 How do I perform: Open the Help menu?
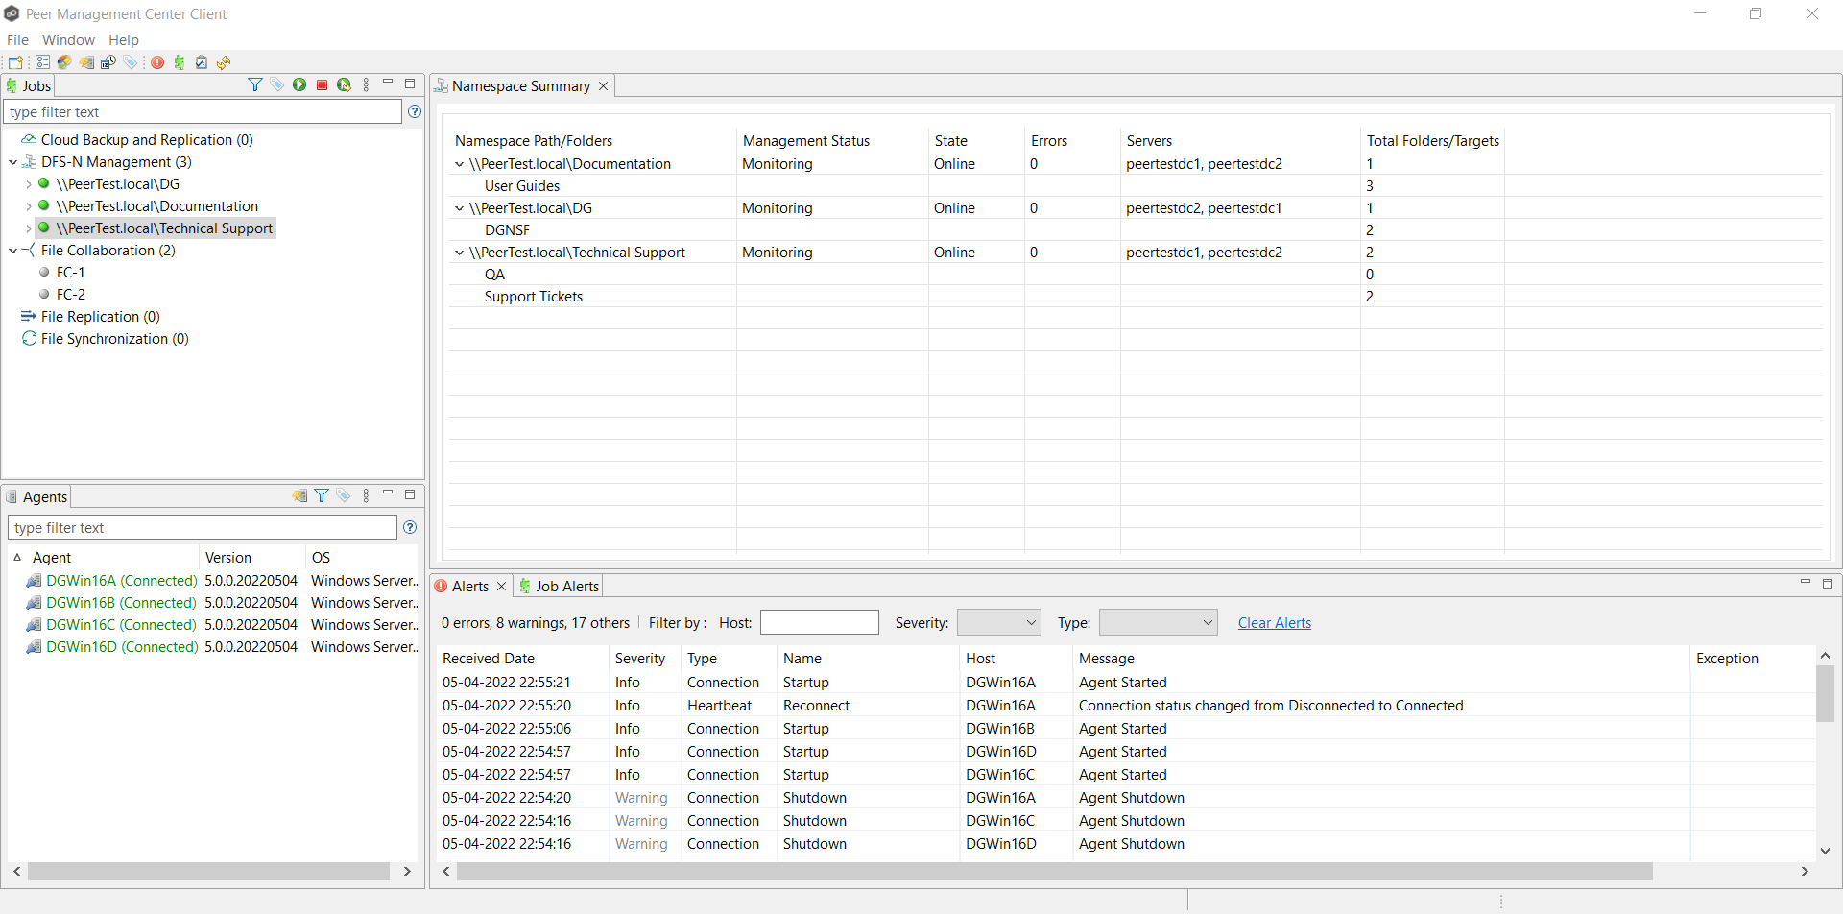(124, 40)
